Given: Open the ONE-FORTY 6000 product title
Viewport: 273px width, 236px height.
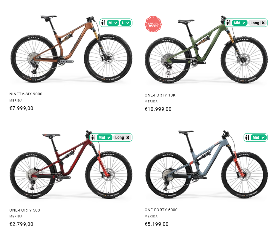Looking at the screenshot, I should point(161,210).
